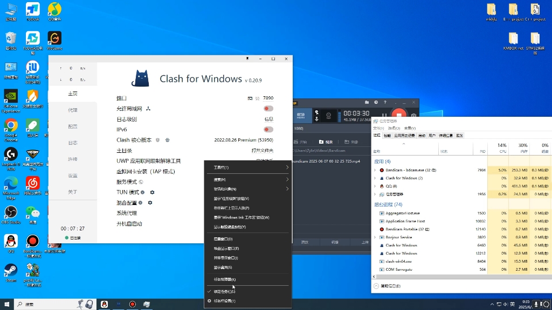
Task: Open TUN mode settings gear
Action: tap(152, 192)
